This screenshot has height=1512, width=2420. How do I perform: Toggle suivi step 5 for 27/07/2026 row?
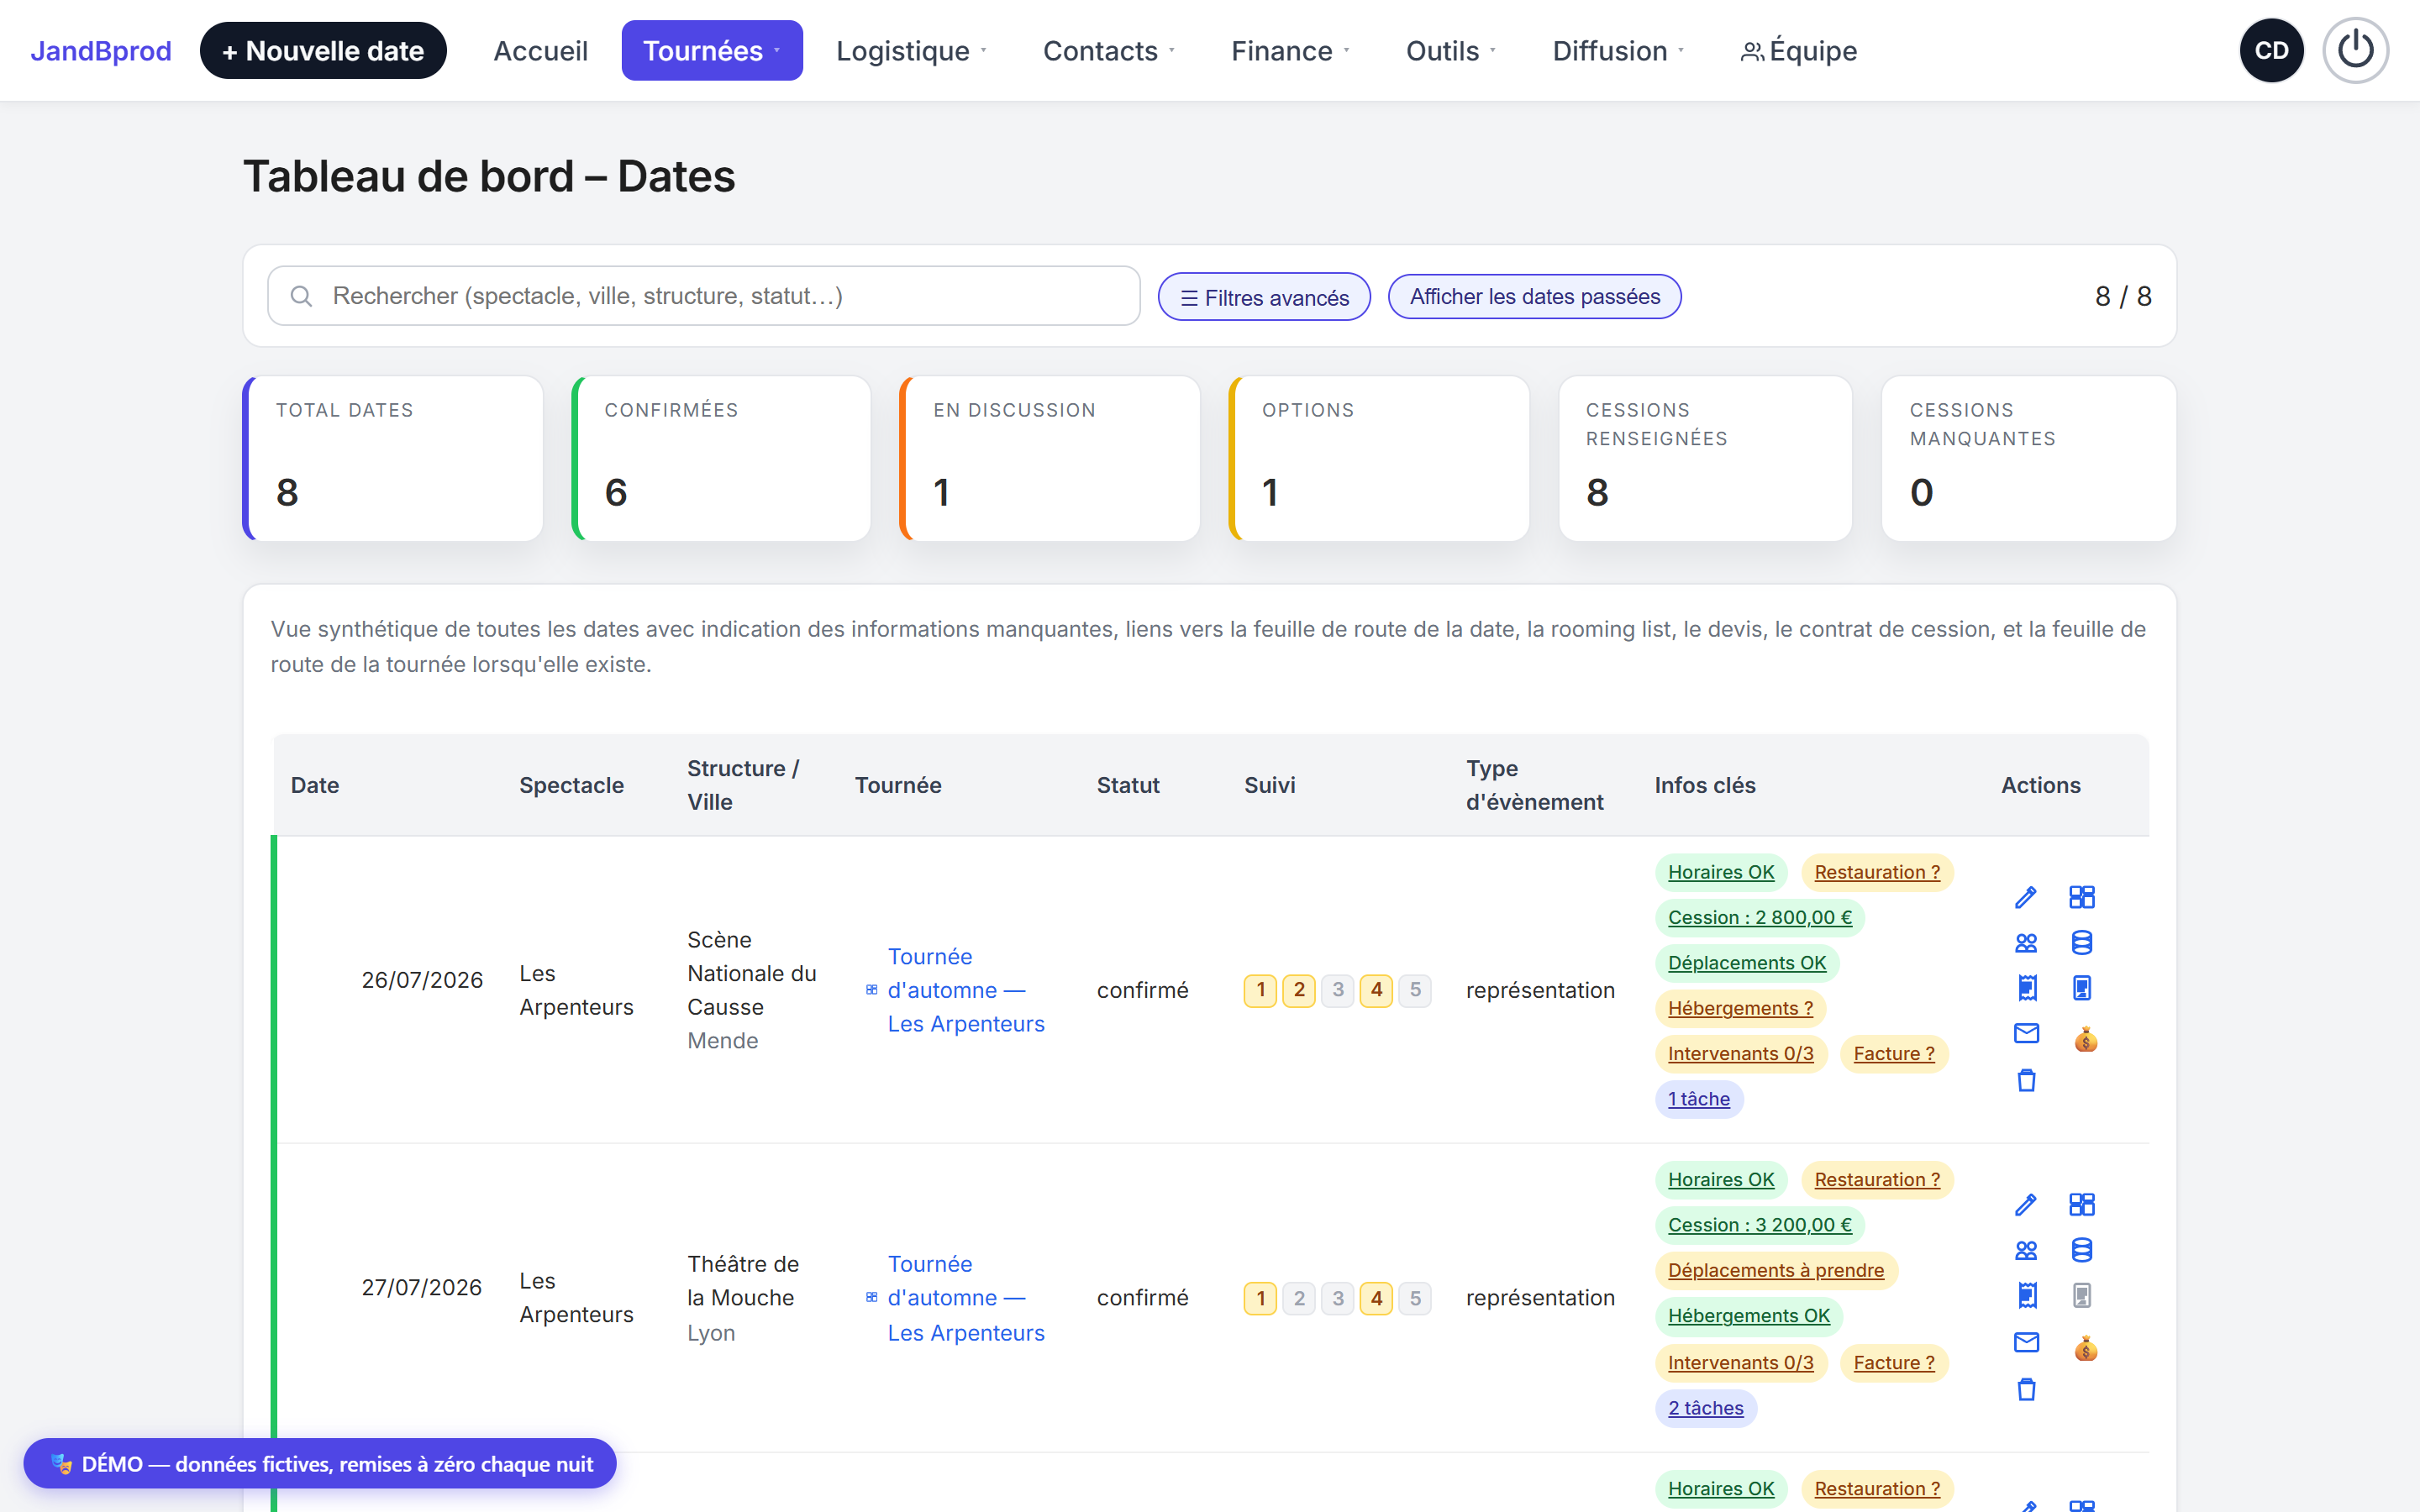pyautogui.click(x=1415, y=1298)
